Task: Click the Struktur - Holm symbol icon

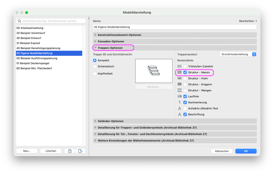Action: 180,78
